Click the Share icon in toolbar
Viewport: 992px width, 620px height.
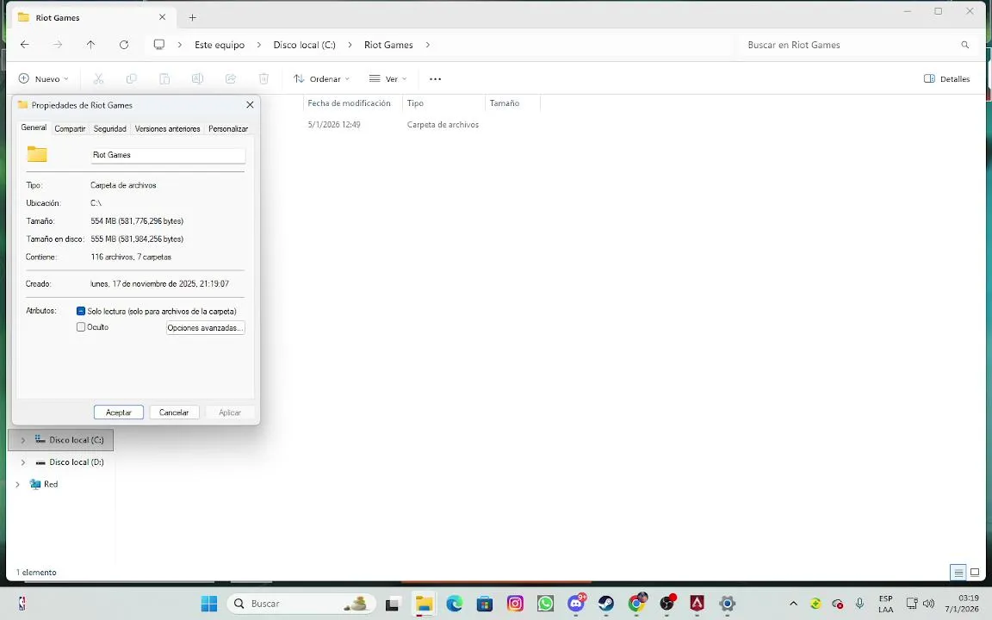pos(231,78)
